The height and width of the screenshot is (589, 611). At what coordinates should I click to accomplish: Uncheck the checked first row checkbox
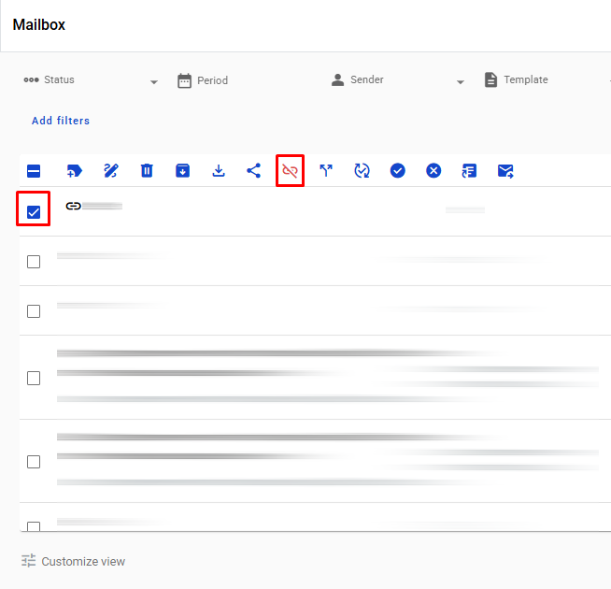pos(34,212)
